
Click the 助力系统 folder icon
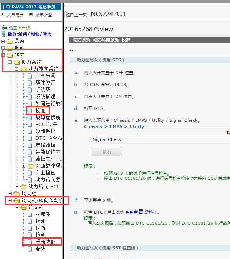[17, 62]
